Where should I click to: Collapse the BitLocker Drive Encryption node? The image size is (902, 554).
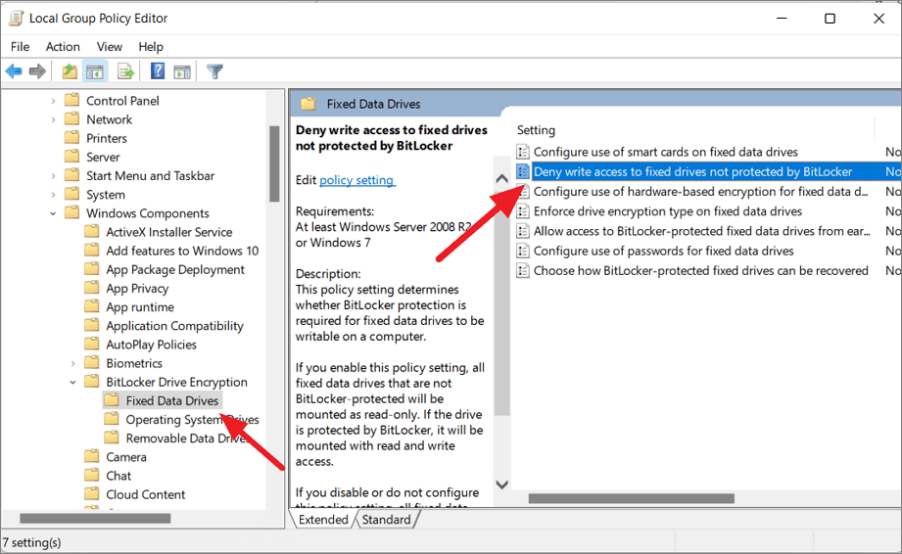coord(72,382)
